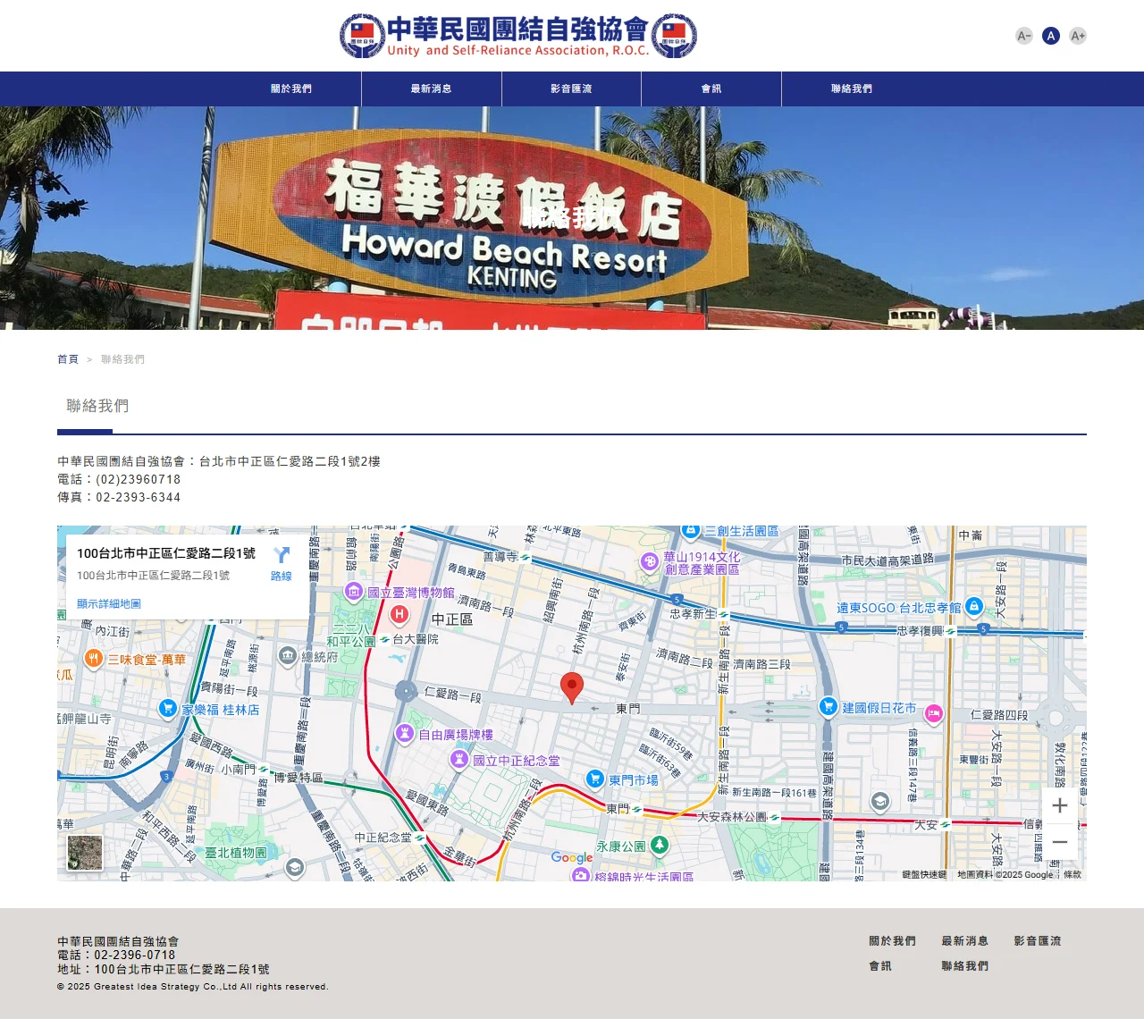Open footer 聯絡我們 link
This screenshot has height=1019, width=1144.
(x=964, y=965)
